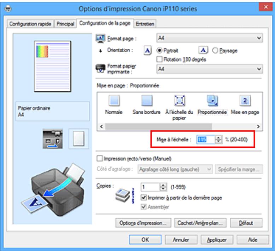The height and width of the screenshot is (251, 275).
Task: Click the blank sheet preview icon
Action: tap(79, 139)
